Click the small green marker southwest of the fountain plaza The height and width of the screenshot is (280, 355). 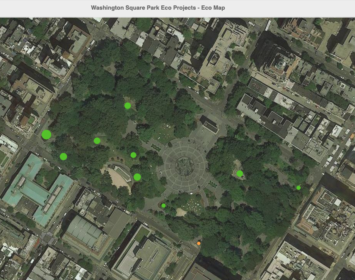tap(164, 206)
